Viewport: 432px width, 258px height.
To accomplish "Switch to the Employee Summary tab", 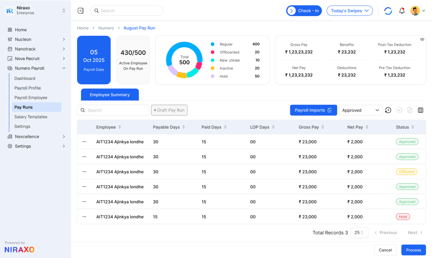I will [110, 95].
